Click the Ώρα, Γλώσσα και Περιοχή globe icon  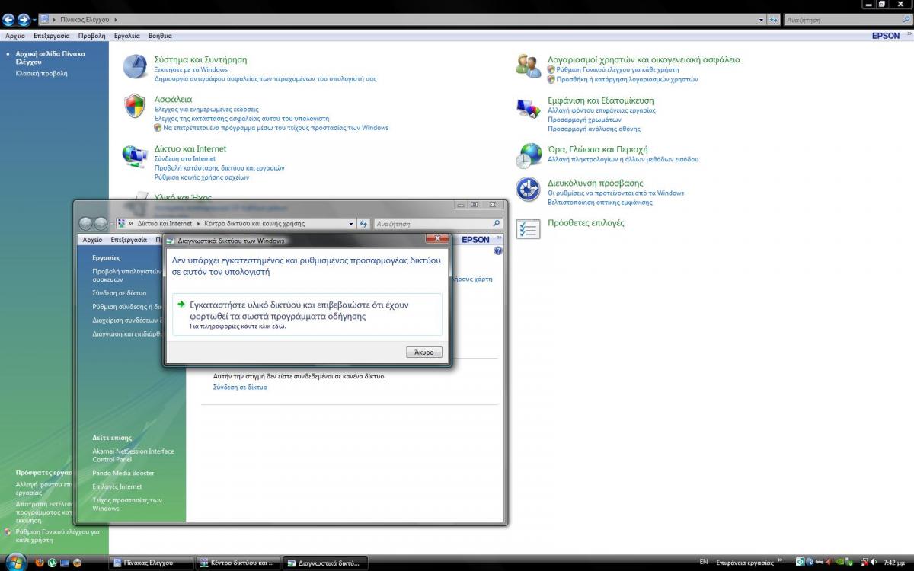[529, 156]
